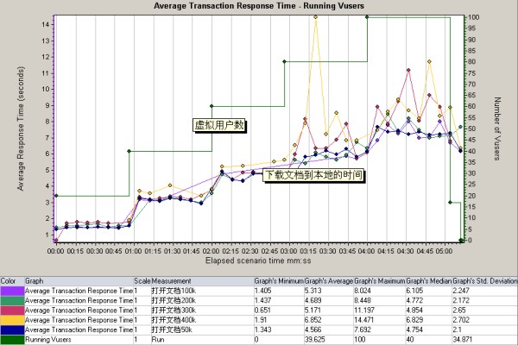Viewport: 518px width, 345px height.
Task: Click the yellow swatch for 打开文档400k
Action: 12,320
